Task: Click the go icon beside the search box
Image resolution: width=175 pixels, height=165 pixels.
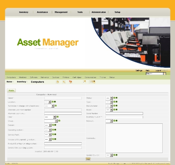Action: [x=164, y=74]
